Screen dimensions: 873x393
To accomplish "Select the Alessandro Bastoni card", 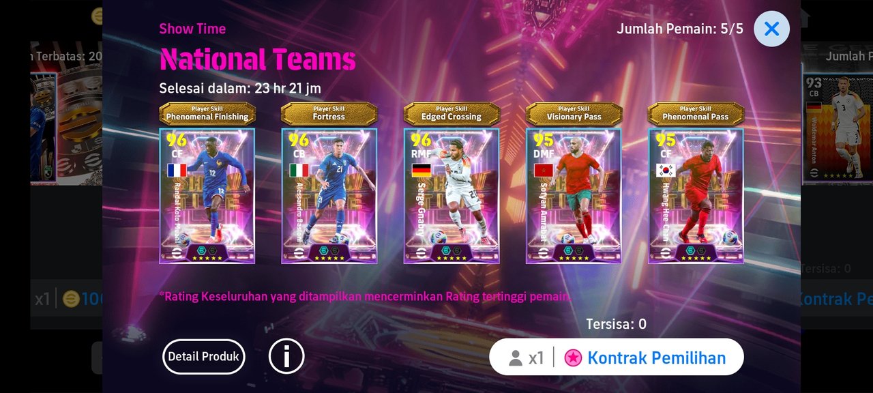I will tap(329, 196).
